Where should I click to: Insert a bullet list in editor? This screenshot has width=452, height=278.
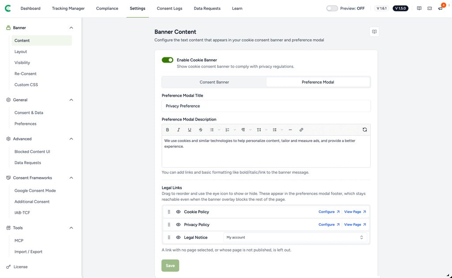point(211,130)
